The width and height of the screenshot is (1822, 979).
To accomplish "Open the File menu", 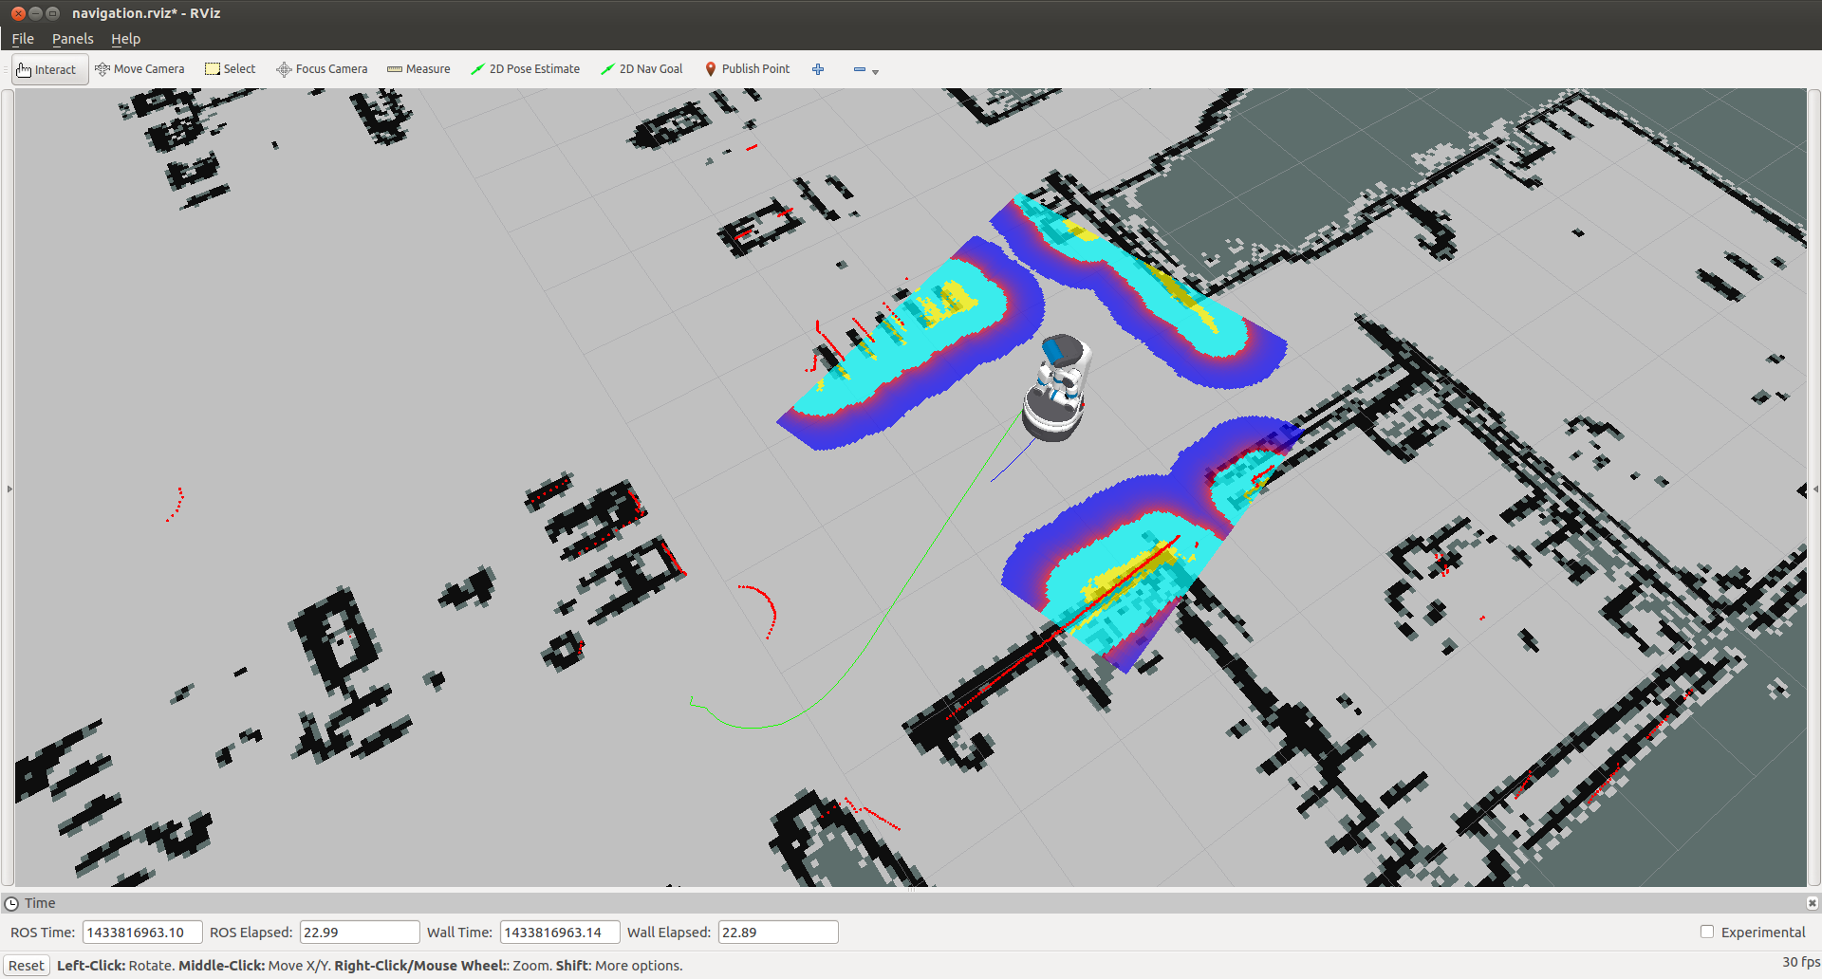I will [23, 39].
